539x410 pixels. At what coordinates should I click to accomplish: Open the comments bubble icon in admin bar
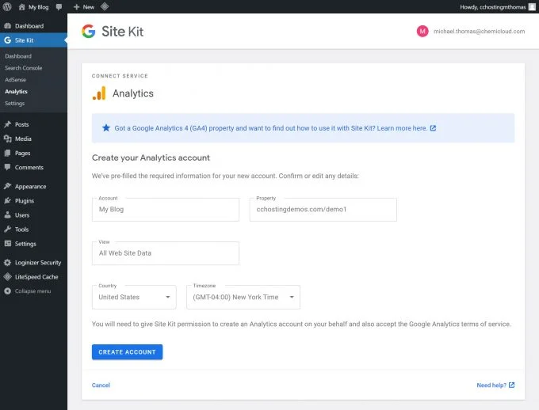click(59, 7)
